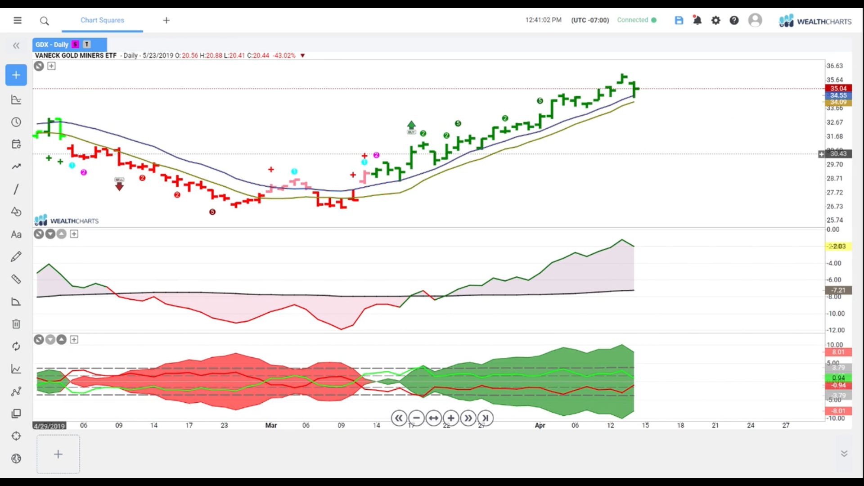The width and height of the screenshot is (864, 486).
Task: Add a new tab with plus
Action: pos(166,20)
